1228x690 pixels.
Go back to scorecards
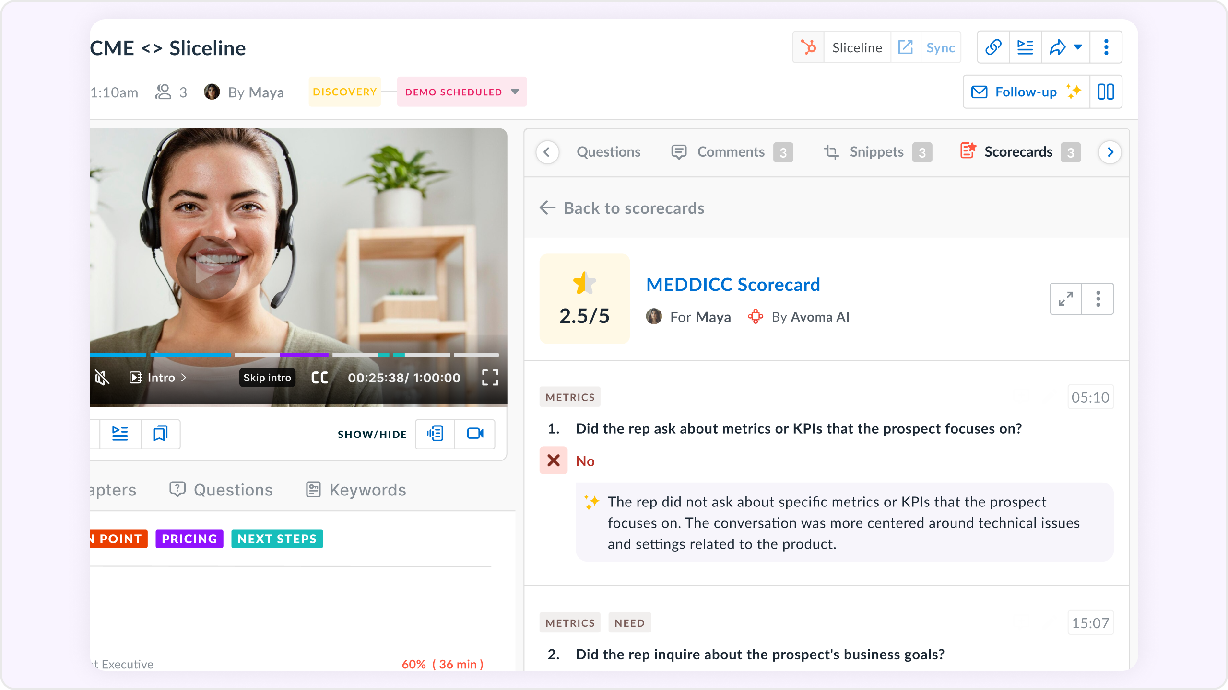(622, 208)
